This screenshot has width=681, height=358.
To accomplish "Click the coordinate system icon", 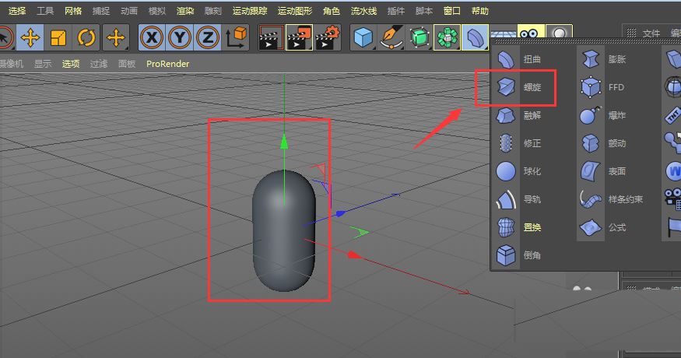I will 236,38.
